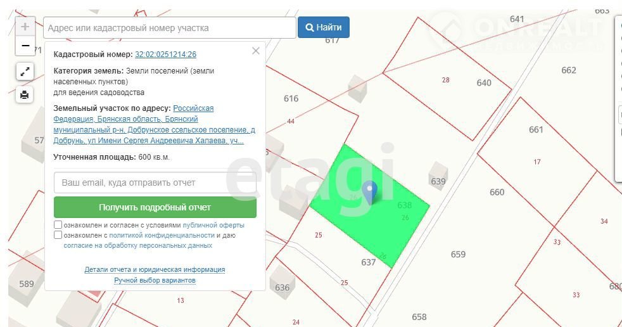Screen dimensions: 622x327
Task: Open the публичной оферты link
Action: click(x=213, y=225)
